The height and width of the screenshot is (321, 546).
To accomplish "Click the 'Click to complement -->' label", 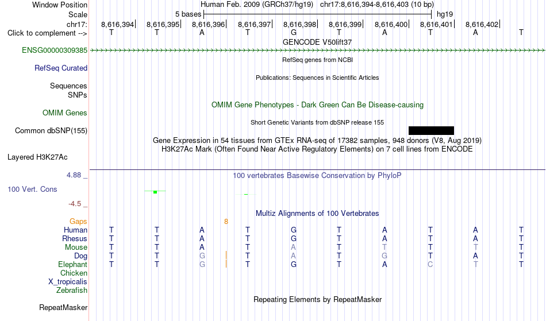I will [x=47, y=33].
